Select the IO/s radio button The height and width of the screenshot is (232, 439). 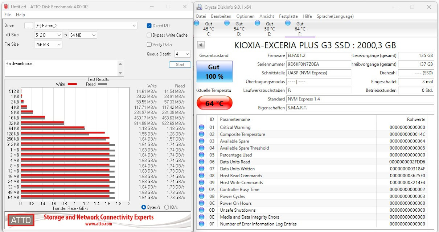[167, 207]
